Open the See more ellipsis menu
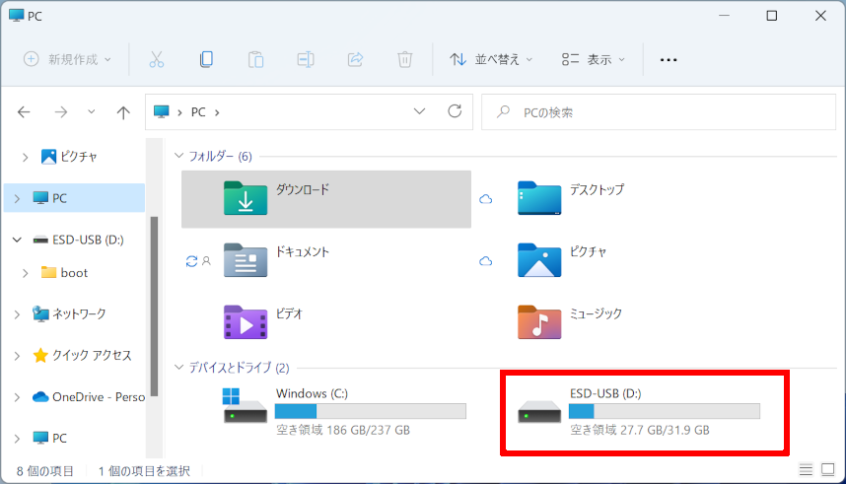The height and width of the screenshot is (484, 846). click(669, 59)
